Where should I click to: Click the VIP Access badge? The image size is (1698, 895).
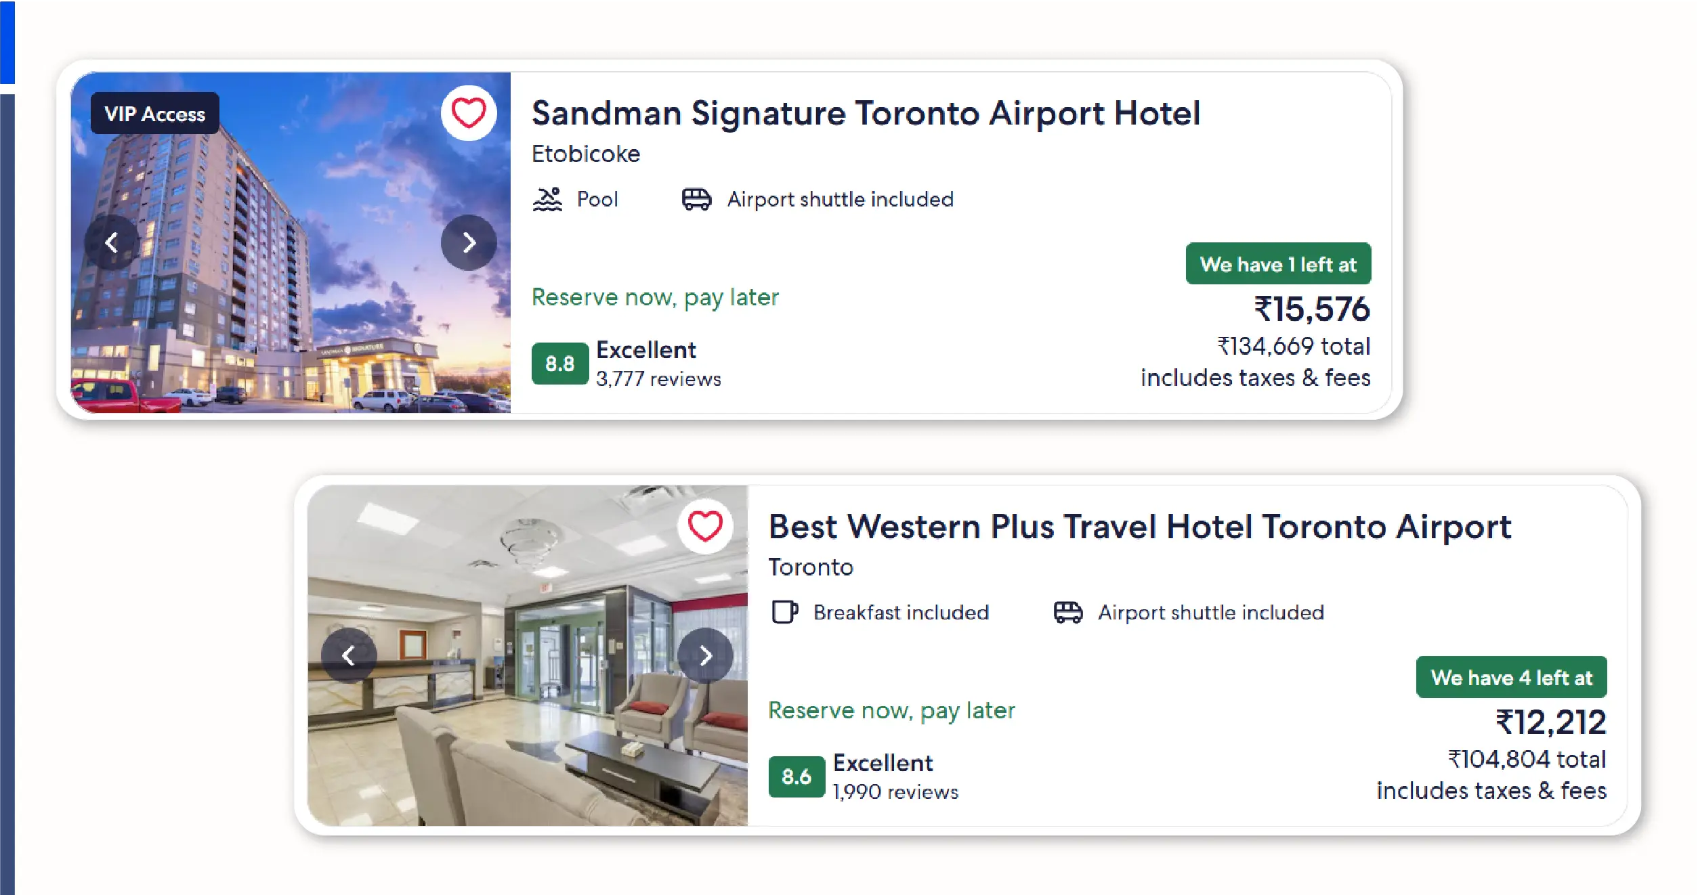tap(155, 114)
